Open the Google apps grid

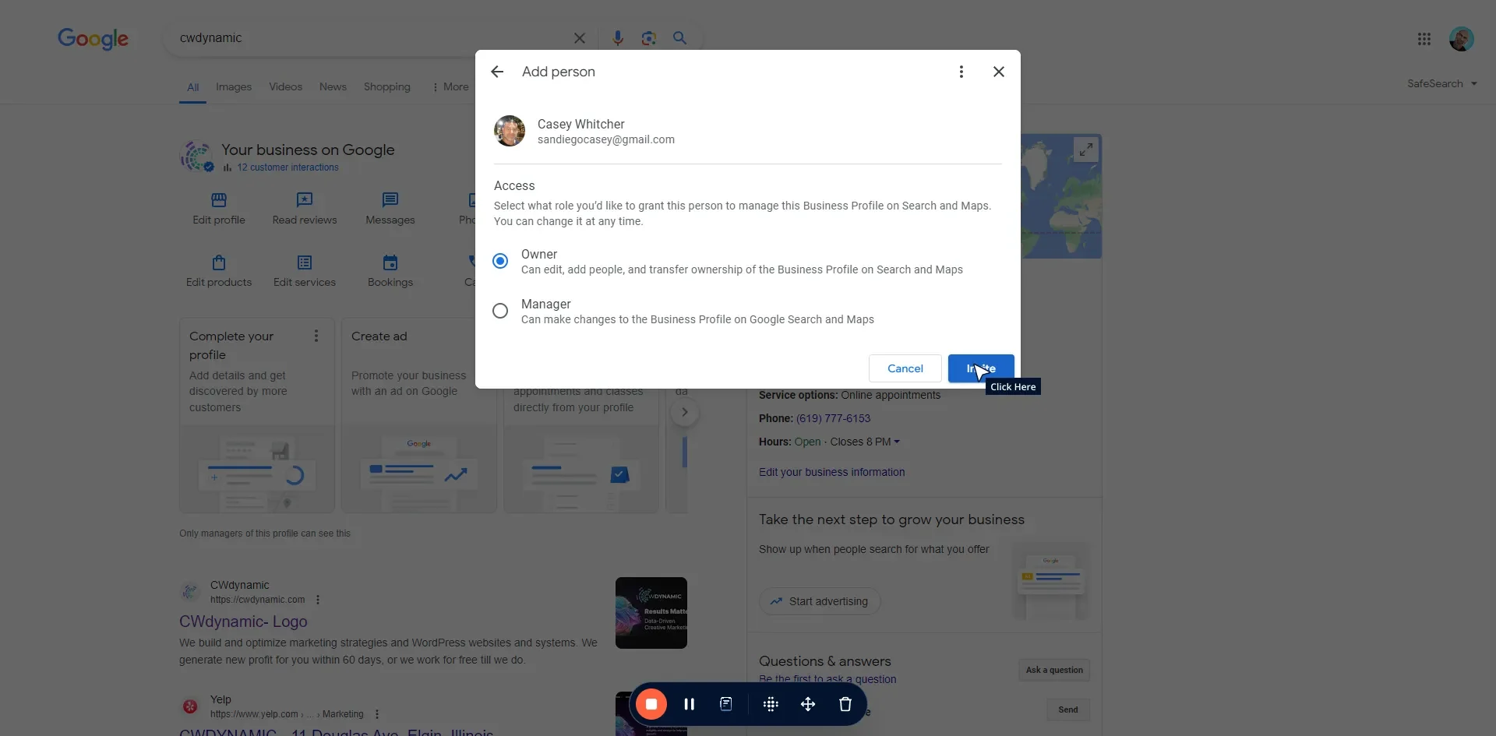click(x=1424, y=38)
